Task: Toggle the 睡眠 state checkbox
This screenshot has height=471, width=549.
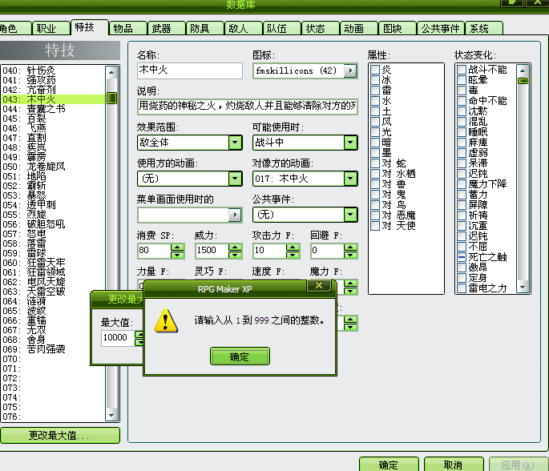Action: pyautogui.click(x=462, y=132)
